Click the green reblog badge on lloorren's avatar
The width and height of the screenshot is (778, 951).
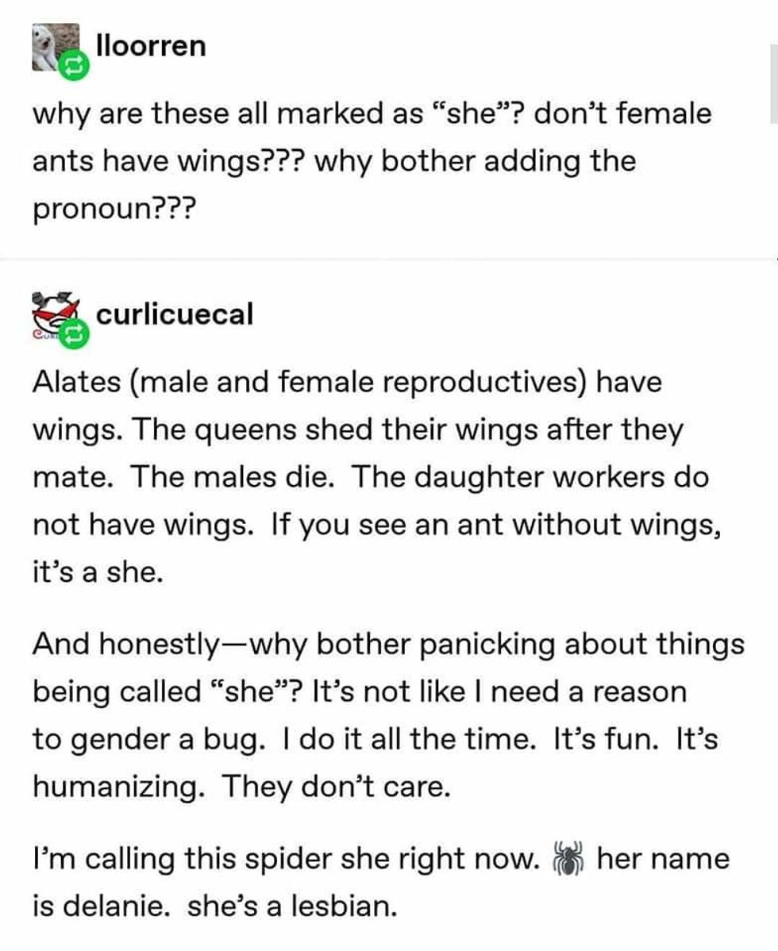click(x=69, y=68)
